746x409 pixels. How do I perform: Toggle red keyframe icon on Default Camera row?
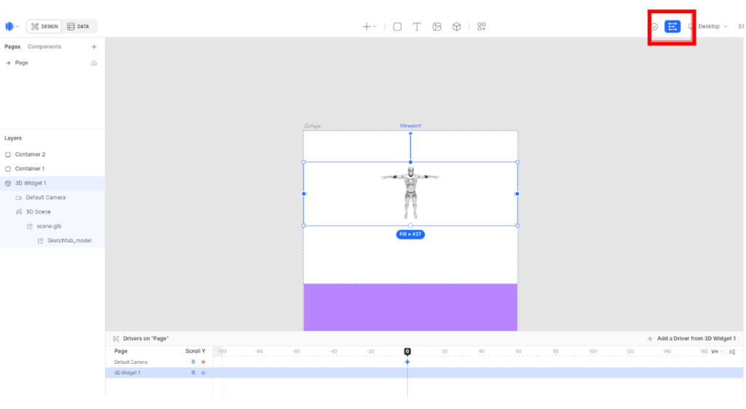(203, 362)
